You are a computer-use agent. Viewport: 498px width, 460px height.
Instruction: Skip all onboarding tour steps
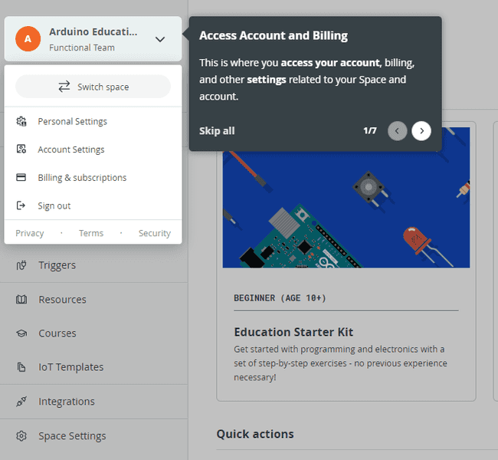(217, 131)
